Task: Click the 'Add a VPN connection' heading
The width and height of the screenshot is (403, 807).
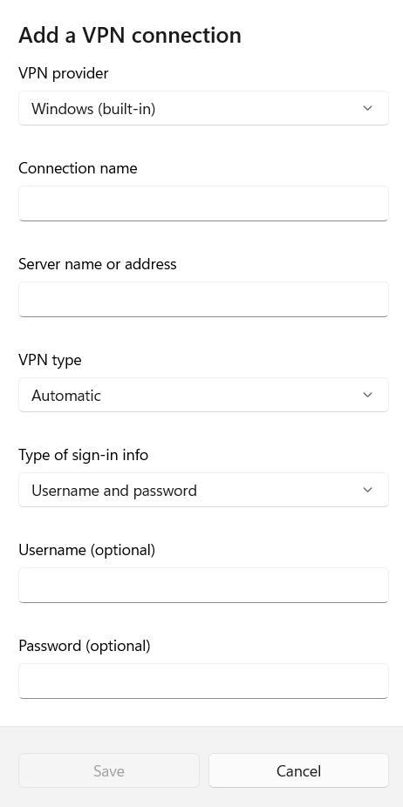Action: [130, 35]
